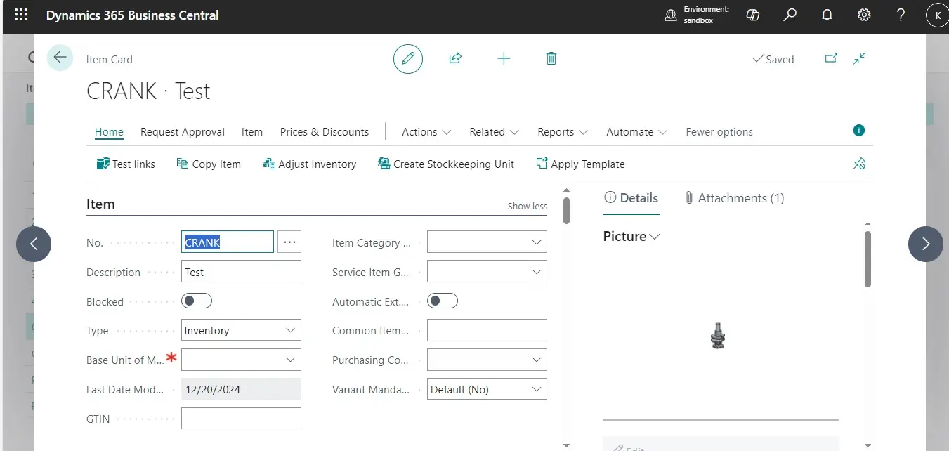Click the share icon in header
This screenshot has height=451, width=949.
click(x=455, y=59)
